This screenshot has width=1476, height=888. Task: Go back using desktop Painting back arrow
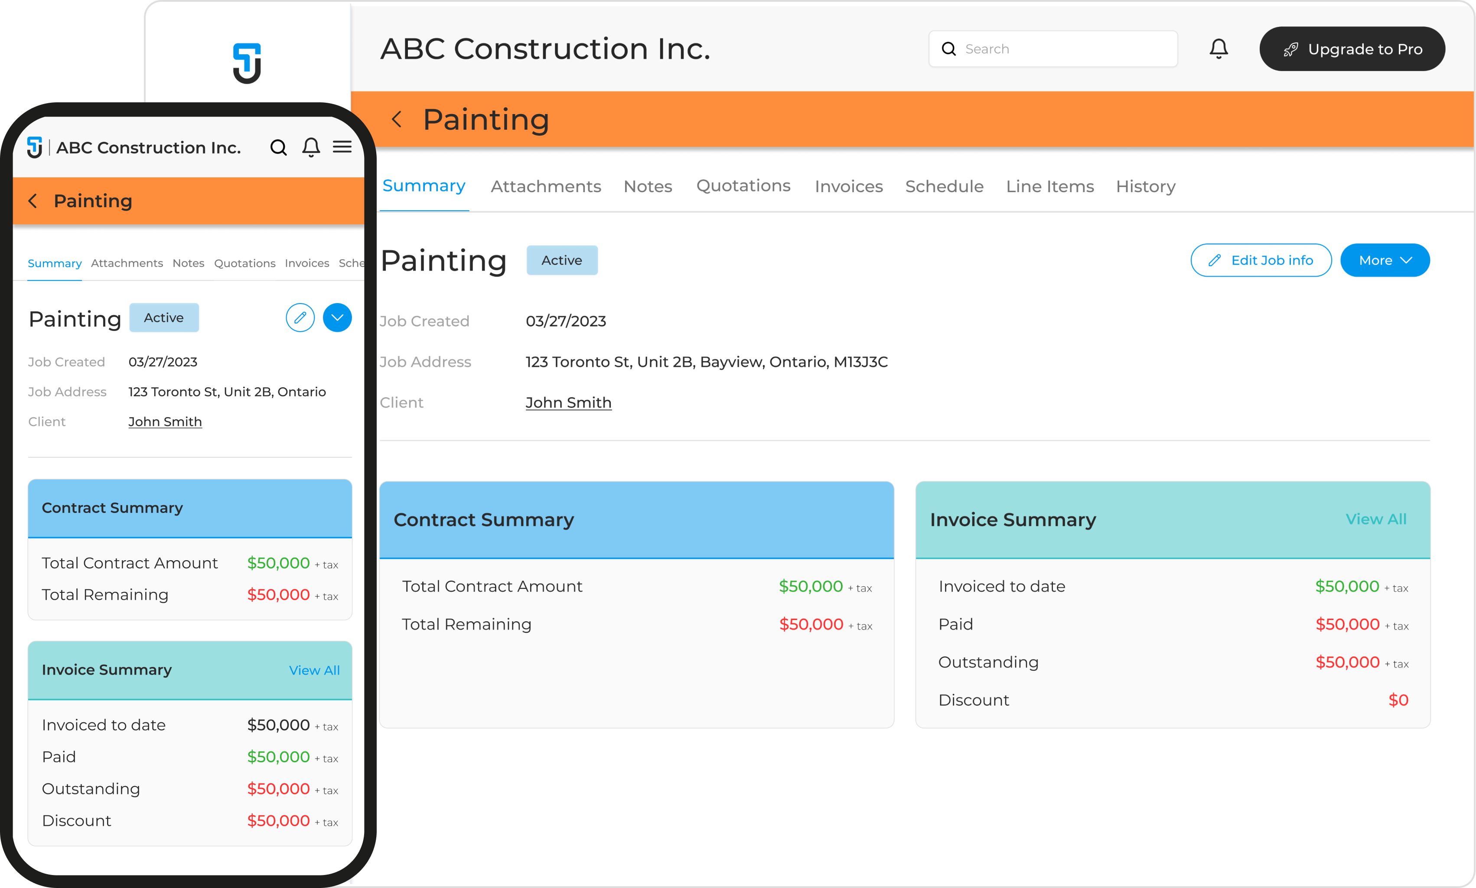[x=397, y=119]
